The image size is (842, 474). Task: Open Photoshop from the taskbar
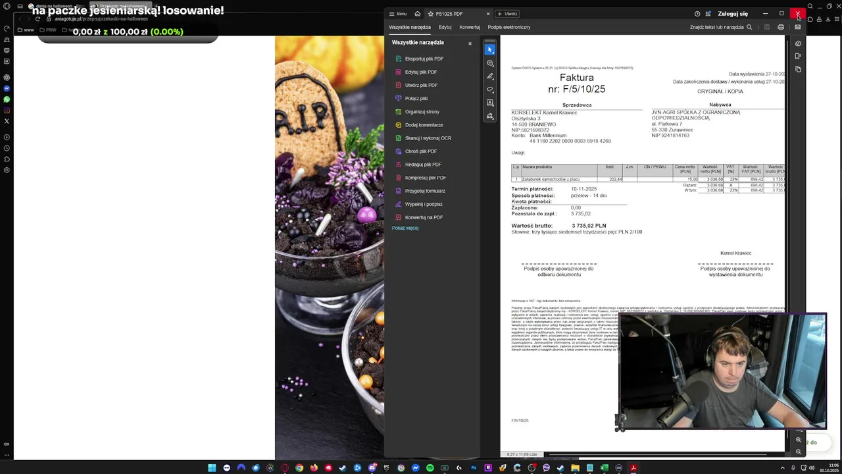(474, 468)
